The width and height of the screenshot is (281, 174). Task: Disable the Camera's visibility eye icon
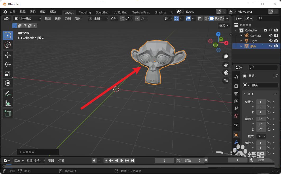tap(270, 35)
